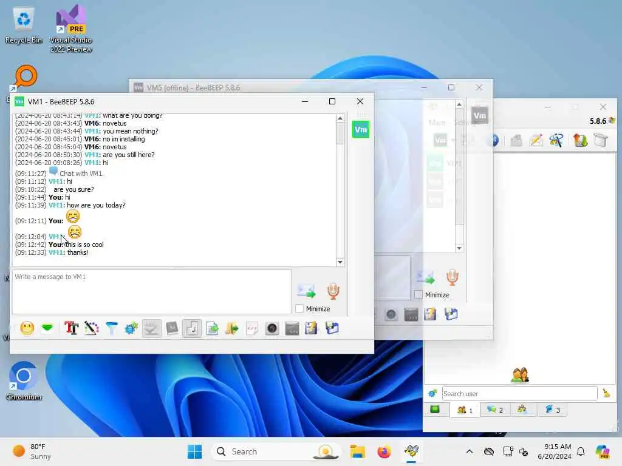Click the message 'this is so cool'
Viewport: 622px width, 466px height.
[84, 245]
